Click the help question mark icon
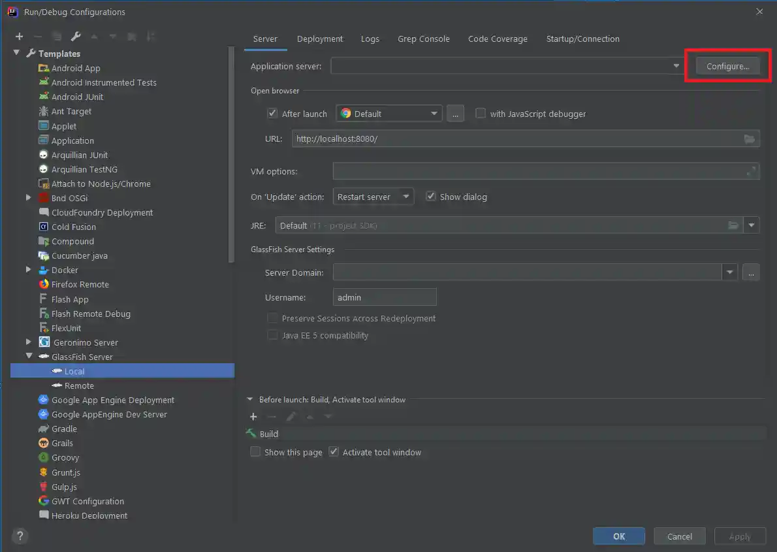The width and height of the screenshot is (777, 552). (x=20, y=536)
